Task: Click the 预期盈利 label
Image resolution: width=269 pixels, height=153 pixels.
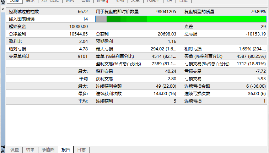Action: 104,42
